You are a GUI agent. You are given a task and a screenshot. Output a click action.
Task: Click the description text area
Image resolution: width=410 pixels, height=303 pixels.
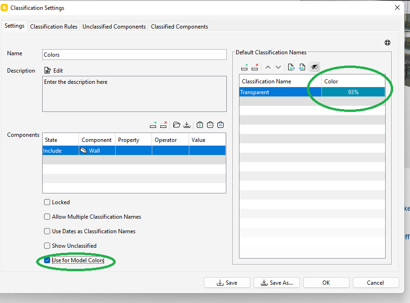134,94
